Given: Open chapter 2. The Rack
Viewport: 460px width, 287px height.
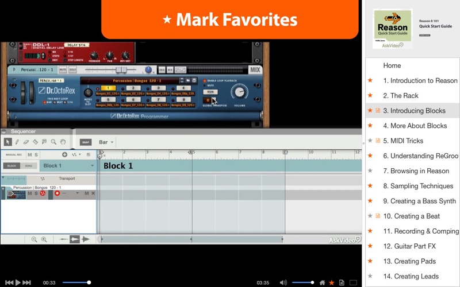Looking at the screenshot, I should point(401,95).
